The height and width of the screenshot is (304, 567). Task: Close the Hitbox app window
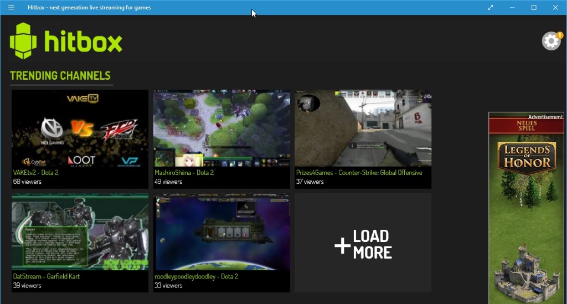[555, 7]
